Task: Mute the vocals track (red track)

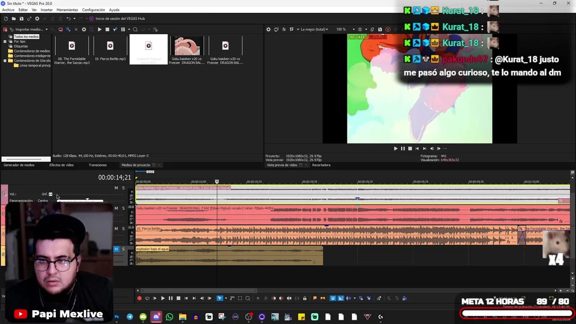Action: [116, 208]
